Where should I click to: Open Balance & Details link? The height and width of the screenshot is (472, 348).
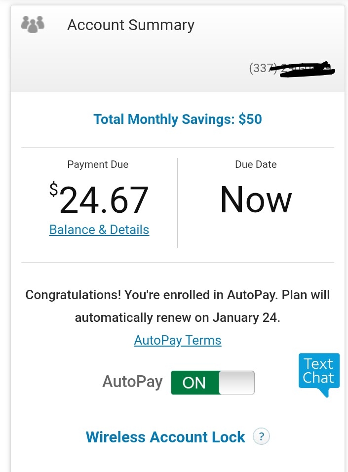[99, 230]
